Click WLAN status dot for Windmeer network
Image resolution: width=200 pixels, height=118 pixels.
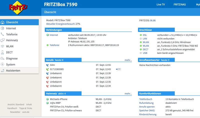click(x=141, y=42)
